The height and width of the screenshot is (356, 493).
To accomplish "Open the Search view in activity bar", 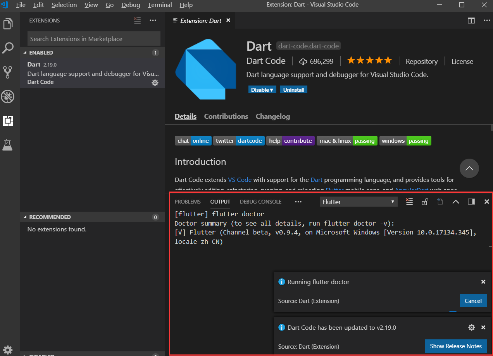I will coord(8,48).
